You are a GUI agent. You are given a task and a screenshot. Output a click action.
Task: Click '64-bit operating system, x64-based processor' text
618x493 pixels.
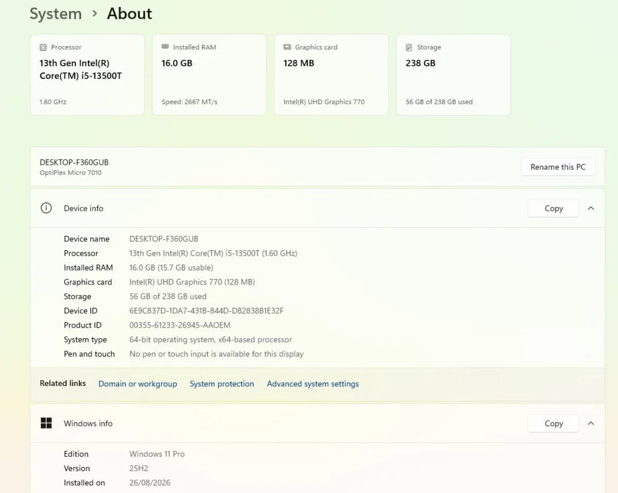coord(211,340)
